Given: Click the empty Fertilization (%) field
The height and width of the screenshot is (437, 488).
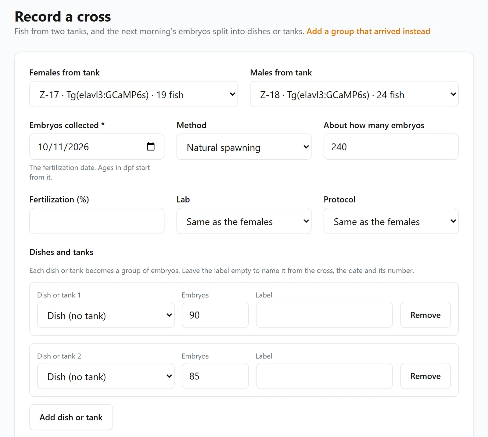Looking at the screenshot, I should pyautogui.click(x=97, y=221).
